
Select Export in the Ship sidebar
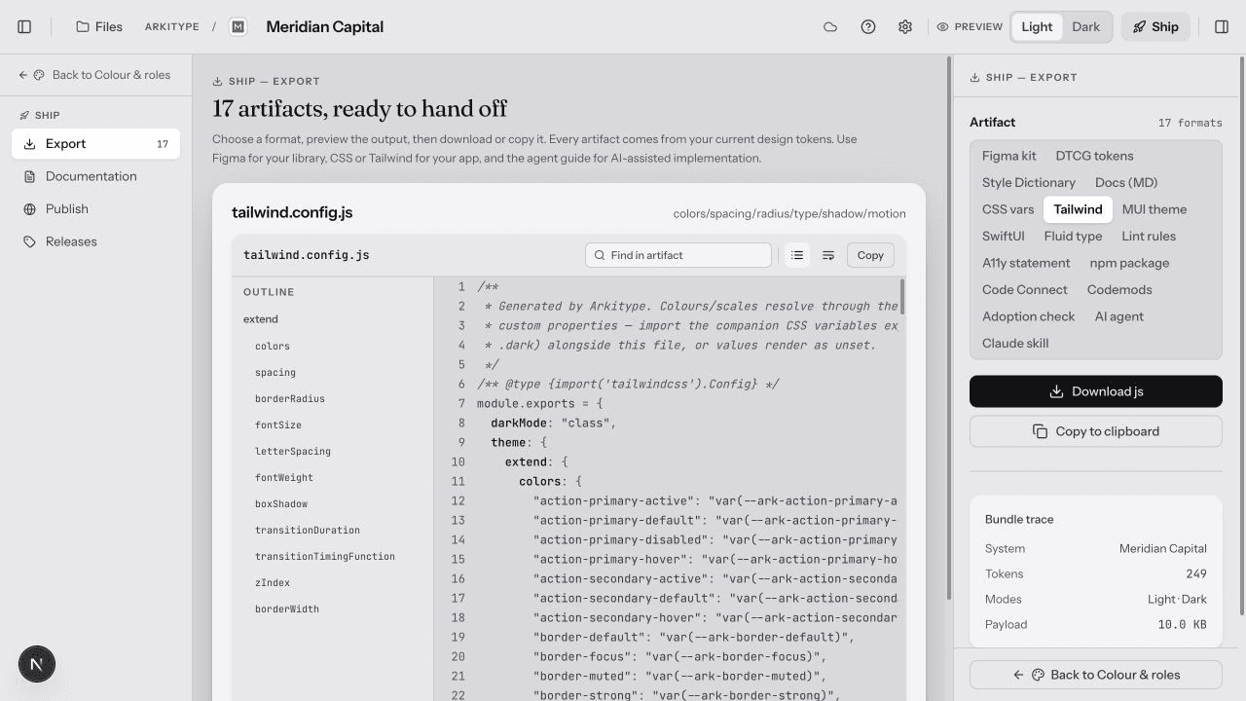(95, 144)
